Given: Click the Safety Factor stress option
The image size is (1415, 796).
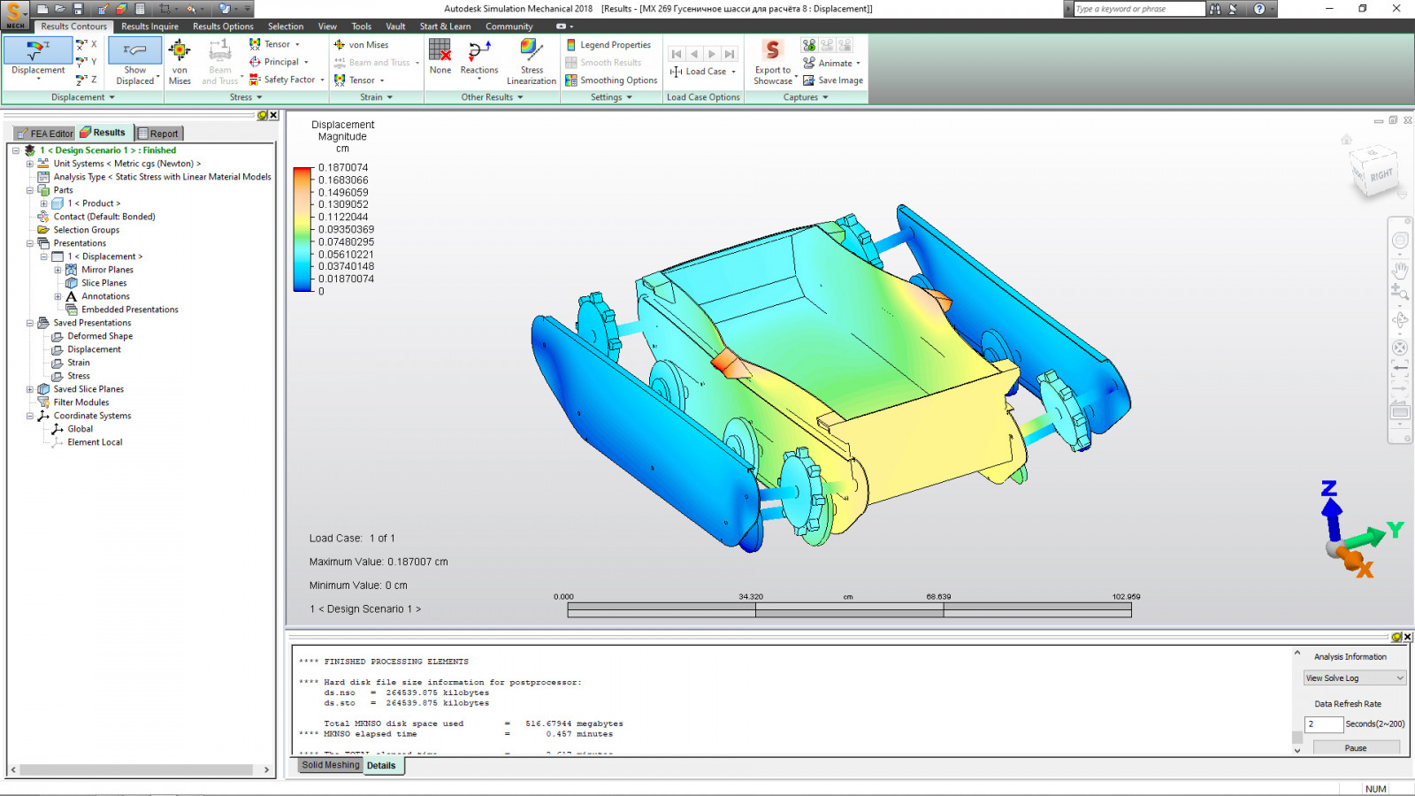Looking at the screenshot, I should (x=283, y=80).
